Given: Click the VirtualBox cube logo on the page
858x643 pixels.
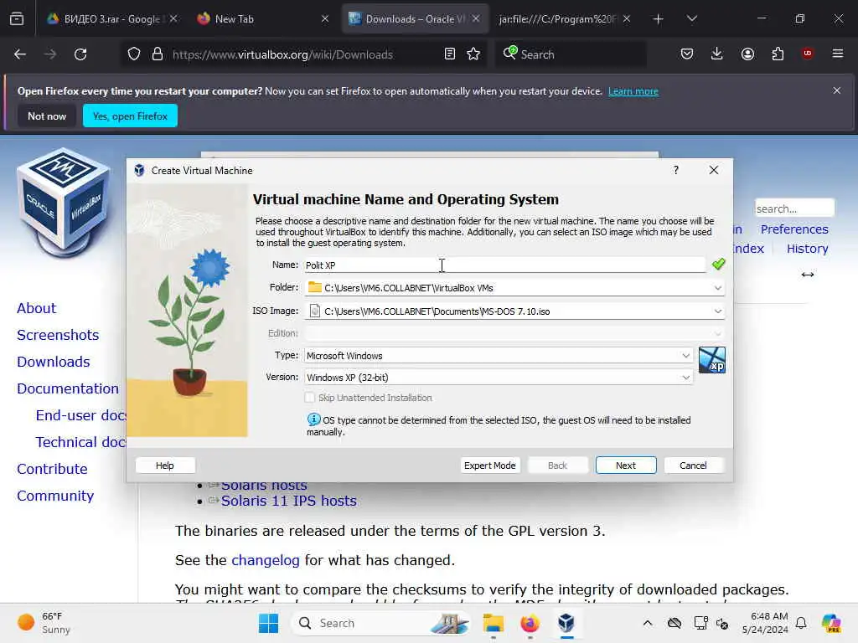Looking at the screenshot, I should 64,203.
